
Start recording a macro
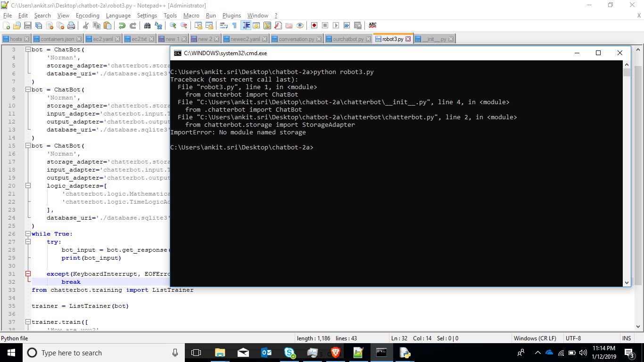[x=313, y=25]
